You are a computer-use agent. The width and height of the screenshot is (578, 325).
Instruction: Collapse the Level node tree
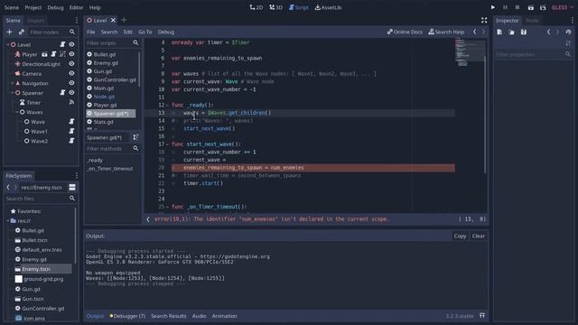point(8,44)
